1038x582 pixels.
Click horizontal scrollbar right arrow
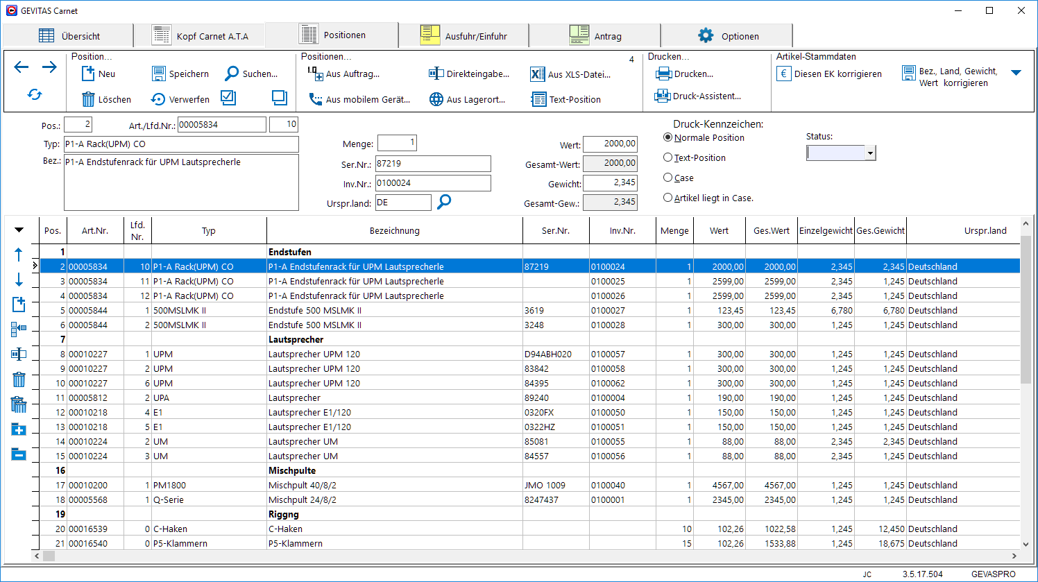(x=1014, y=556)
